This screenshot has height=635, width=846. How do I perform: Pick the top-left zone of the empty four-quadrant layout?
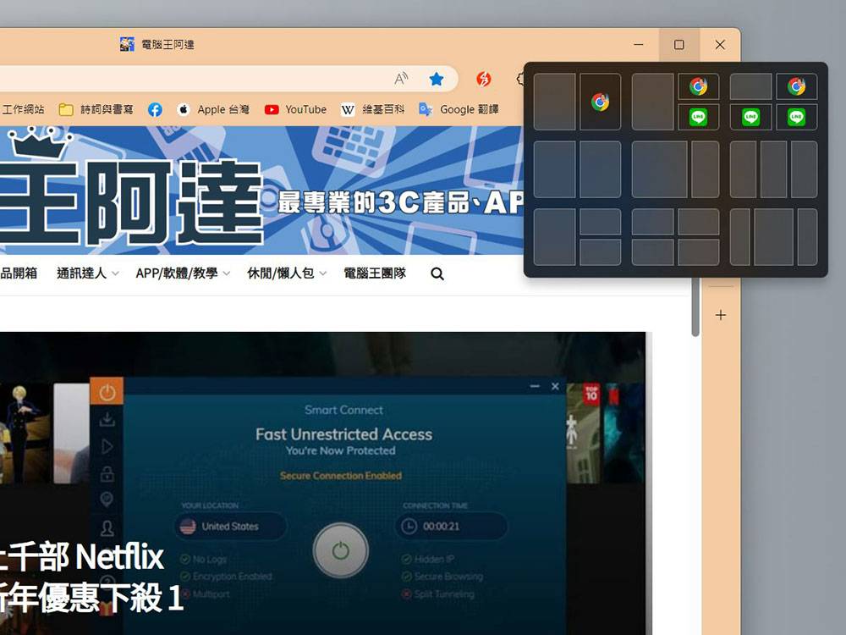click(x=653, y=222)
